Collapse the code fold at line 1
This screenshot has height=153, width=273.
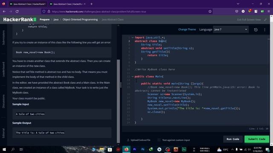coord(133,37)
